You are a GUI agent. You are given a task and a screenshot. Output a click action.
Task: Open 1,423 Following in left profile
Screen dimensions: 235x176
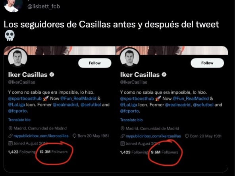pos(21,152)
